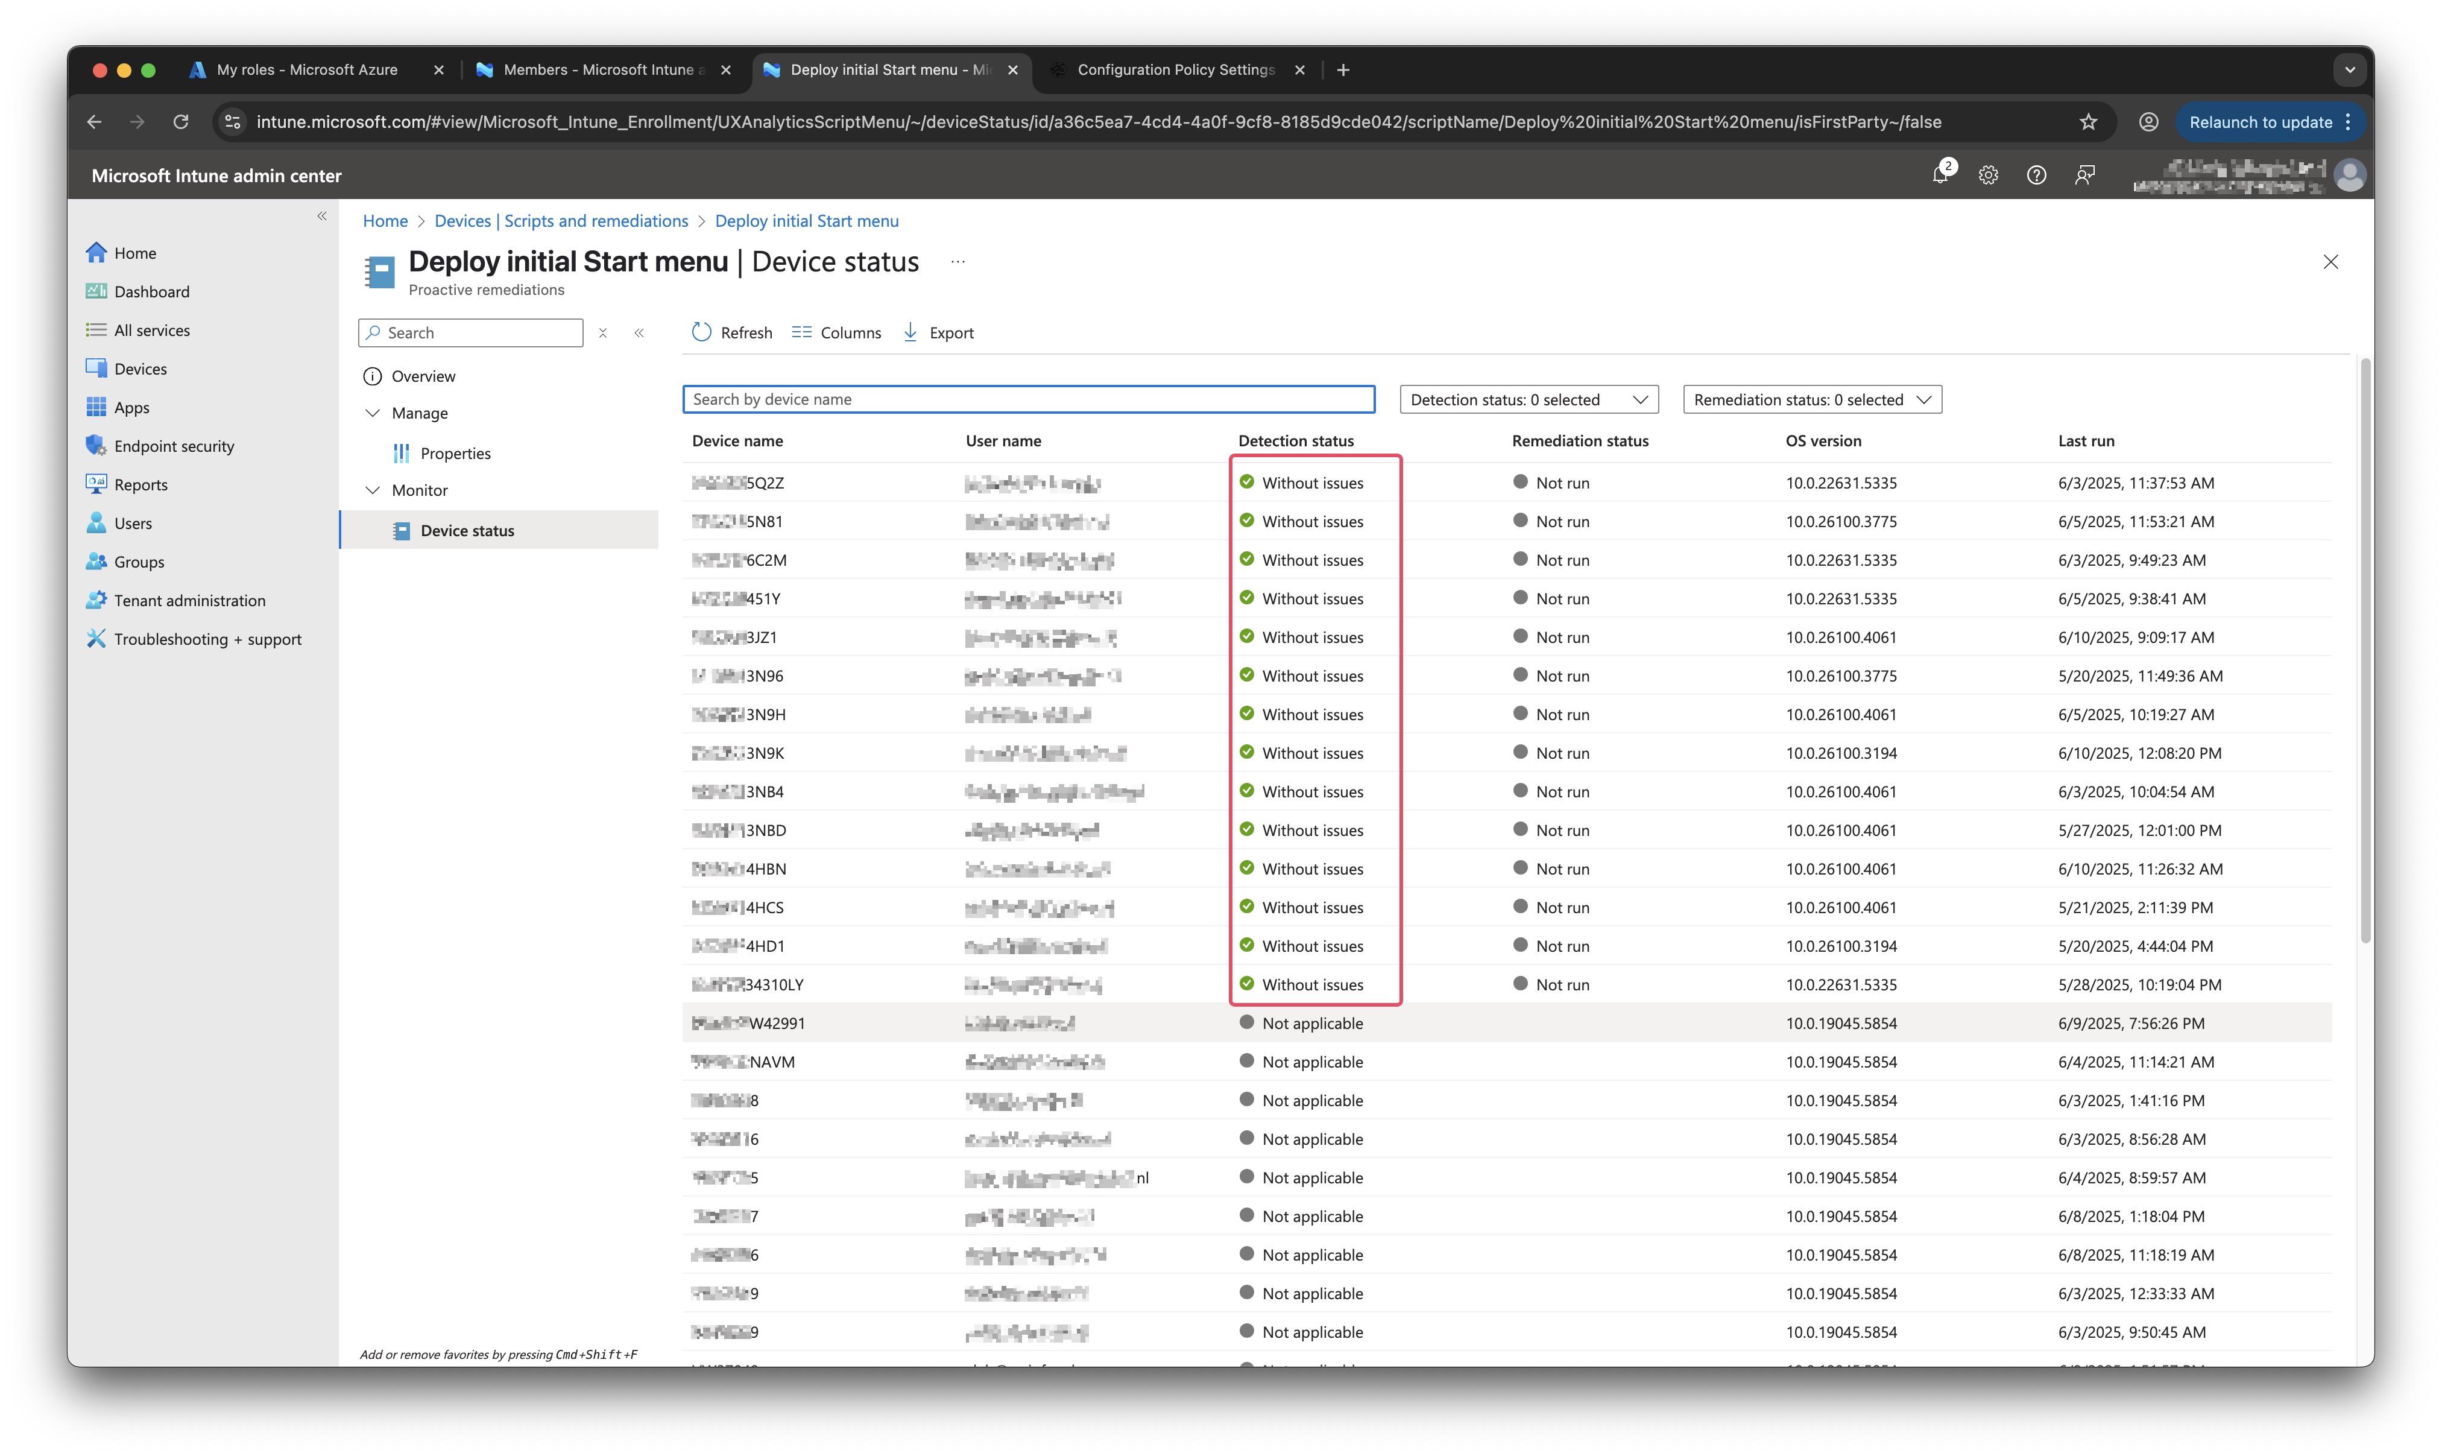Viewport: 2442px width, 1456px height.
Task: Collapse the Manage section
Action: tap(373, 413)
